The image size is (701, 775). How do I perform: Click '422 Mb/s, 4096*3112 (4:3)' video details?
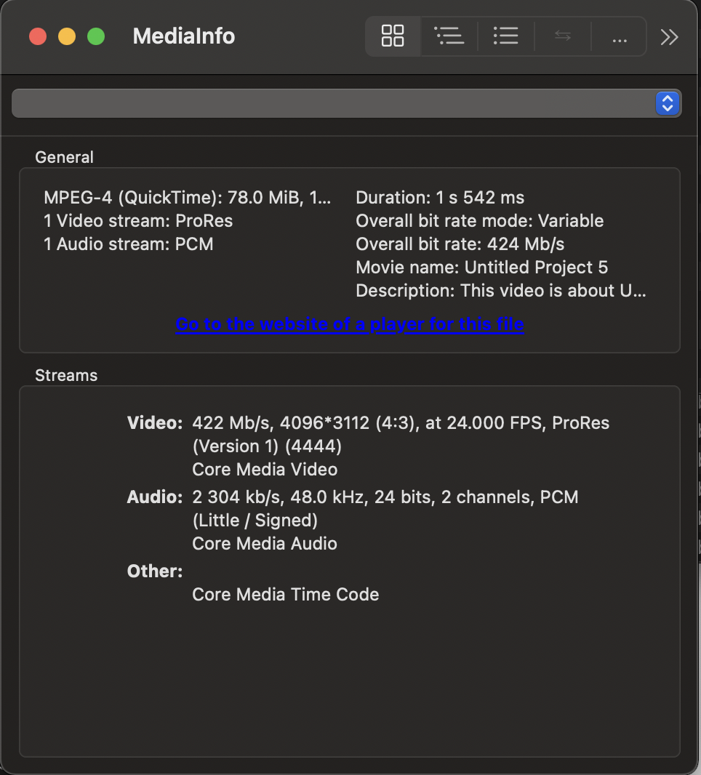pyautogui.click(x=401, y=423)
